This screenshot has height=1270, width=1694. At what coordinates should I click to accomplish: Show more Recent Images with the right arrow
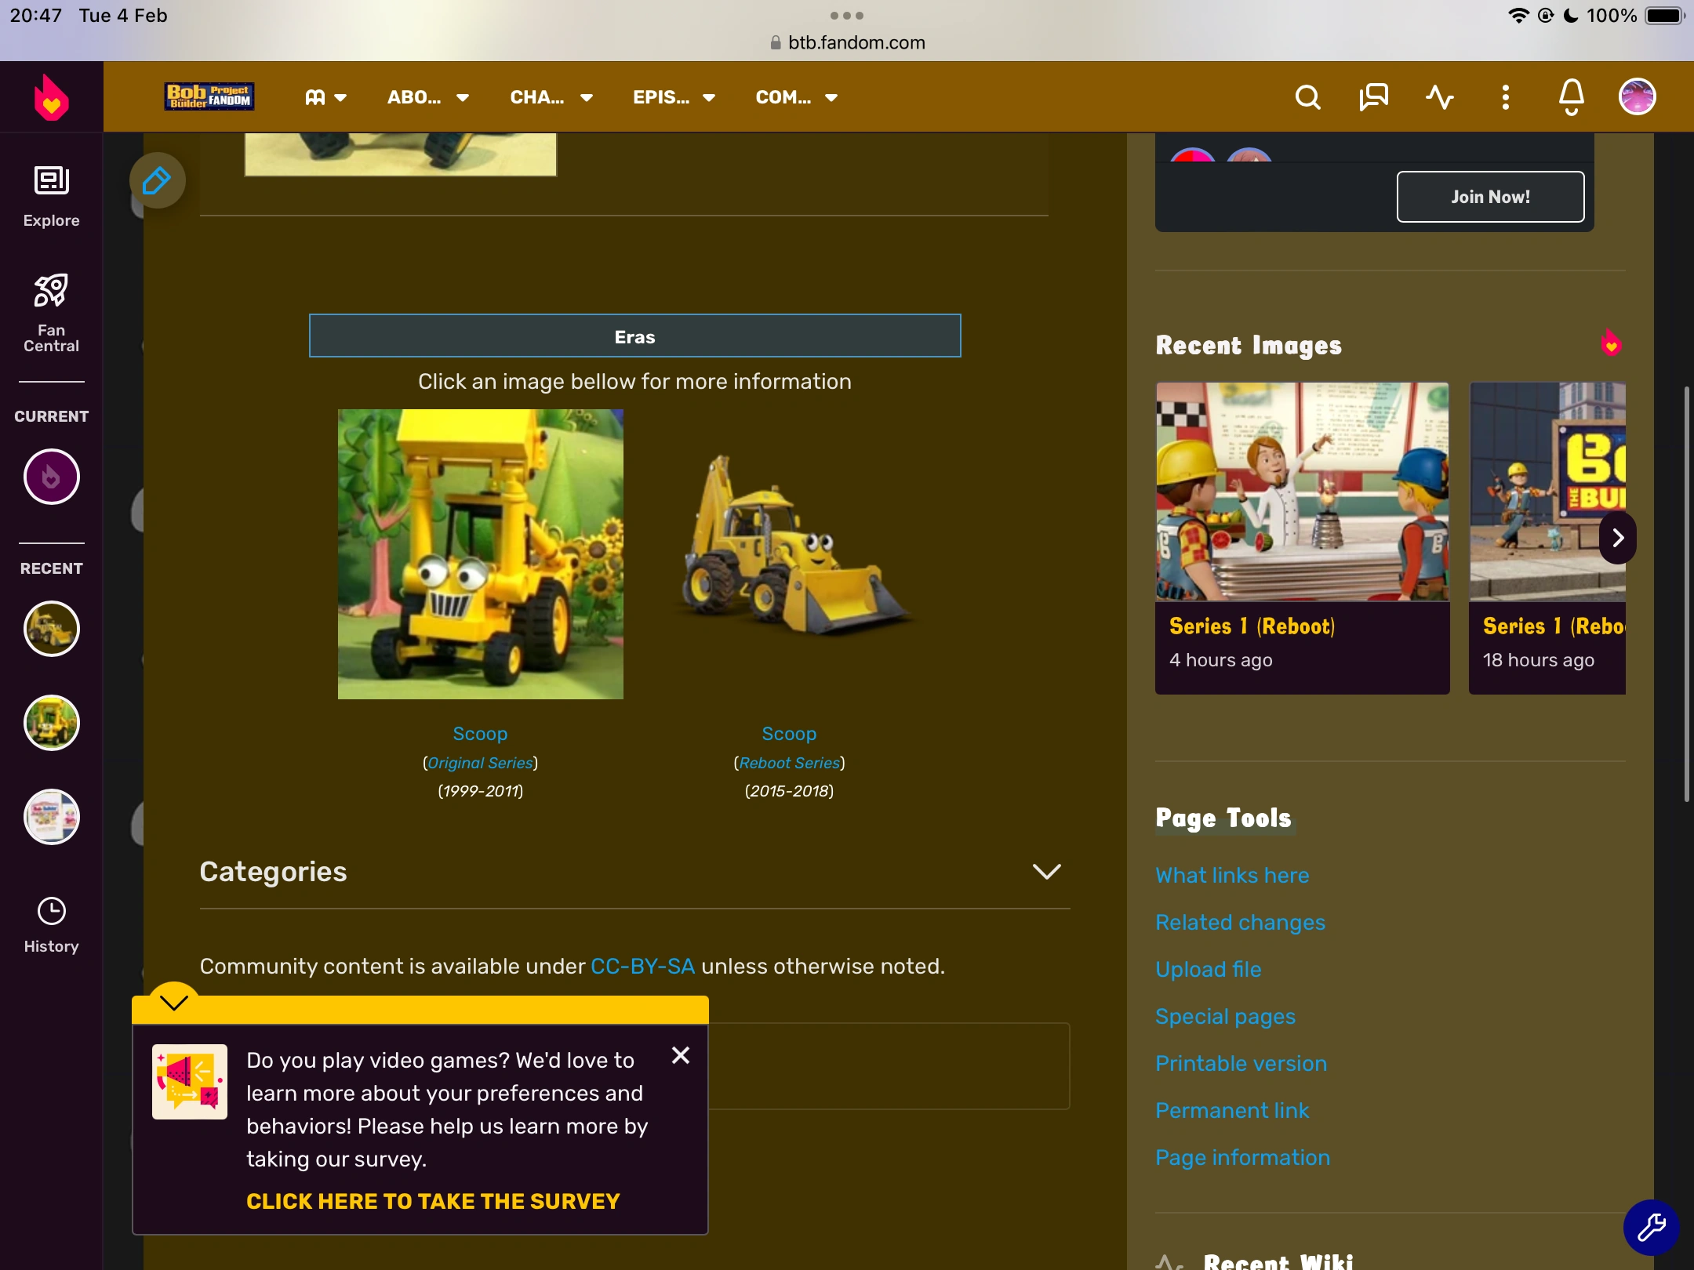pyautogui.click(x=1617, y=537)
